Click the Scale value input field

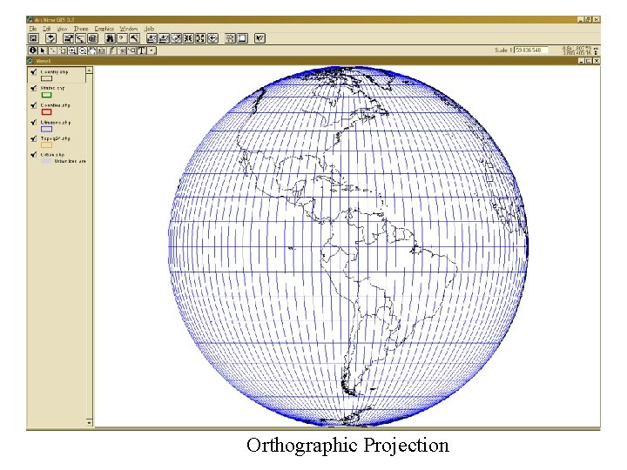pos(530,50)
